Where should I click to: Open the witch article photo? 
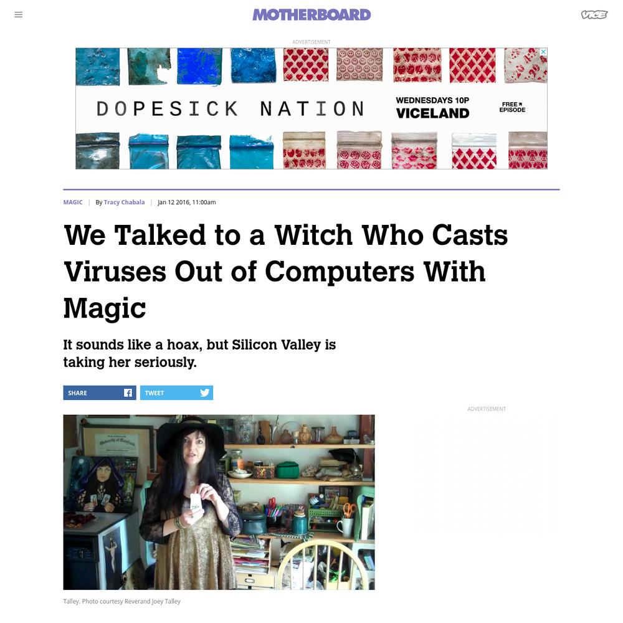(x=219, y=502)
